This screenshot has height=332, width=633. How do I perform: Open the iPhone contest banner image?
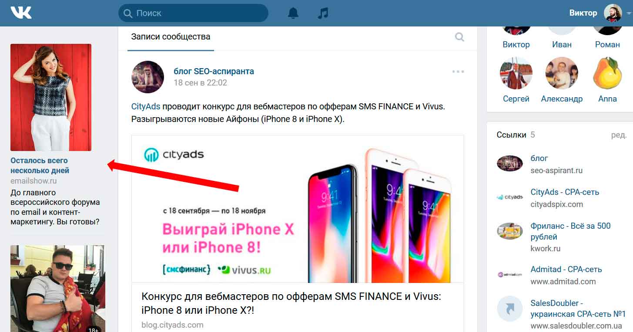tap(298, 209)
